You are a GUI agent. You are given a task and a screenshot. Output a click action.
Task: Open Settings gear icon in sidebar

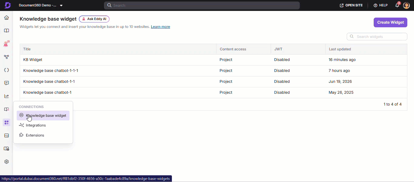tap(6, 162)
